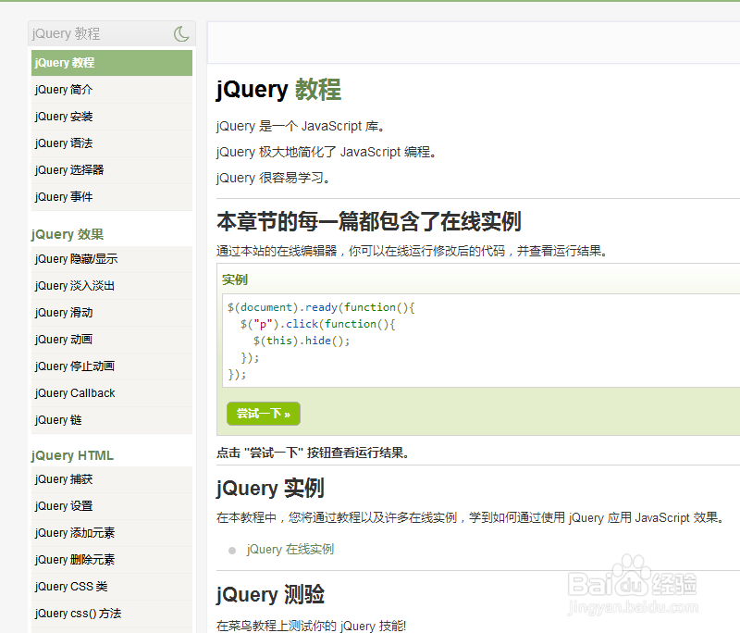Click the jQuery 教程 main page heading
This screenshot has width=740, height=633.
pyautogui.click(x=279, y=90)
